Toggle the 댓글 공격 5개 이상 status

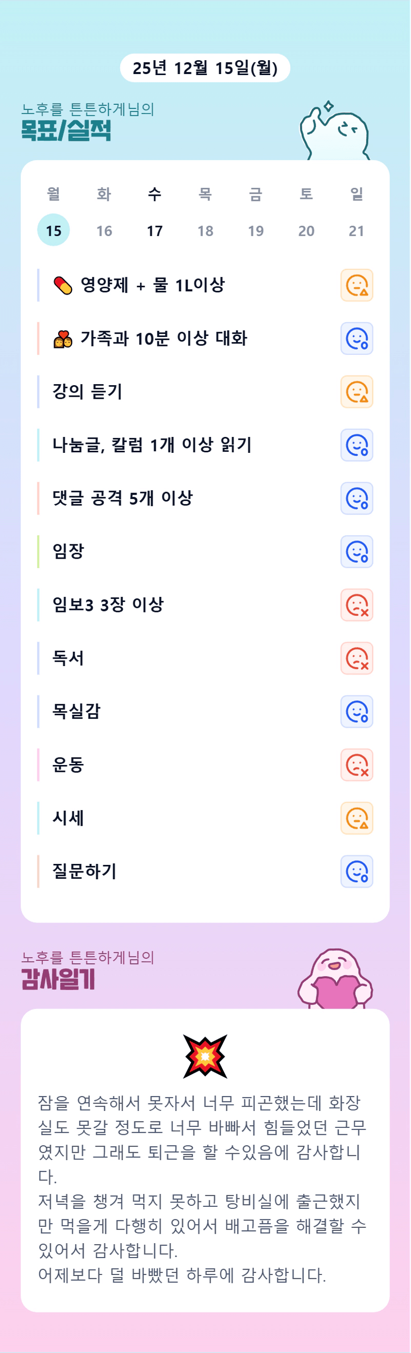pos(356,499)
